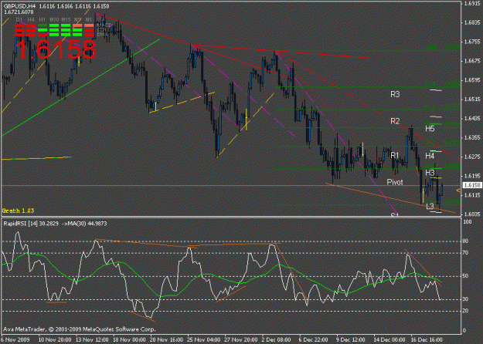Click the 1.6035 value on price scale
The image size is (483, 344).
[x=472, y=214]
